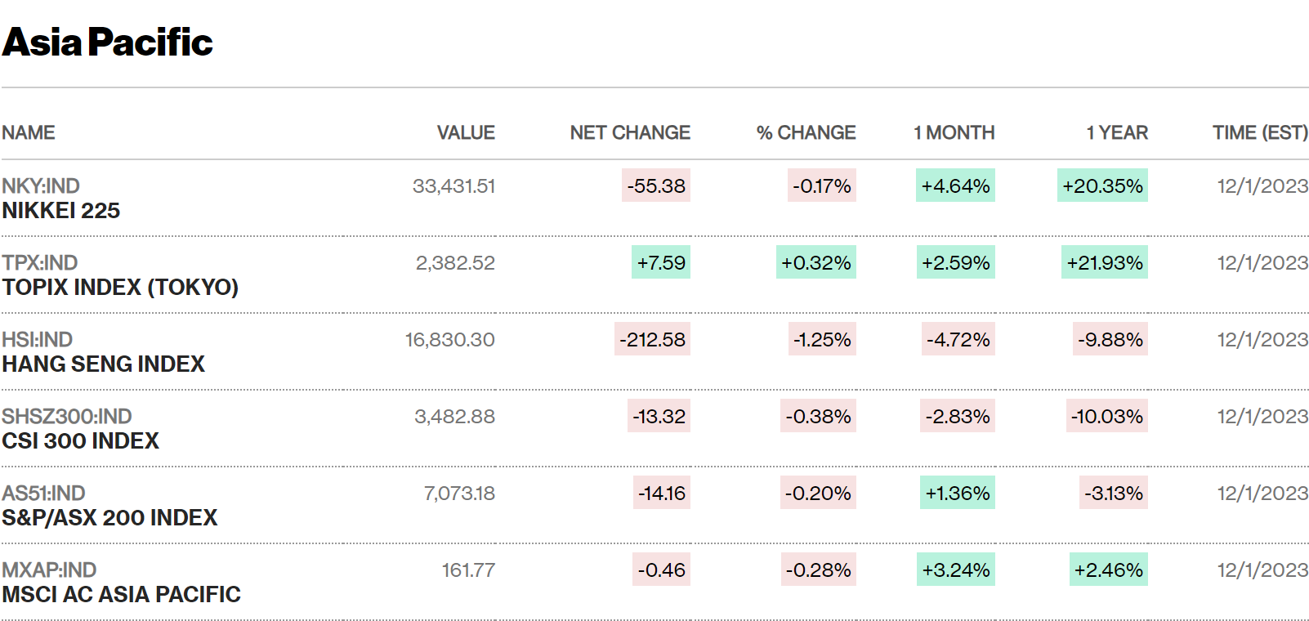Click the MXAP:IND ticker symbol
Screen dimensions: 1309x621
(49, 570)
